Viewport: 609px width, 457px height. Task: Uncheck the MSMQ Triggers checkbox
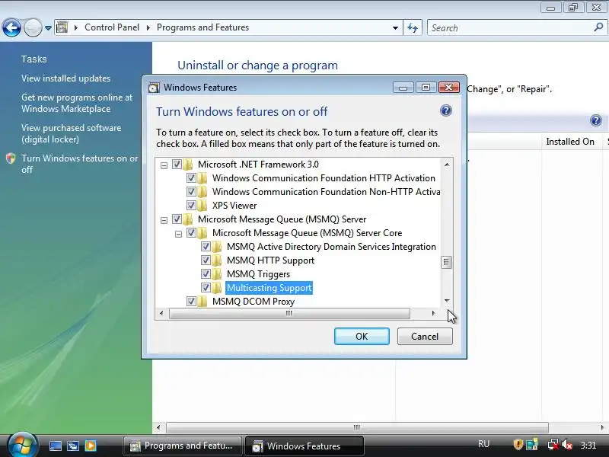click(x=206, y=274)
